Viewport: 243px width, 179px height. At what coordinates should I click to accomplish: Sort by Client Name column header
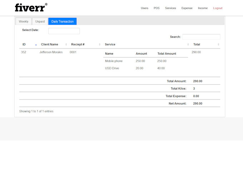tap(53, 45)
